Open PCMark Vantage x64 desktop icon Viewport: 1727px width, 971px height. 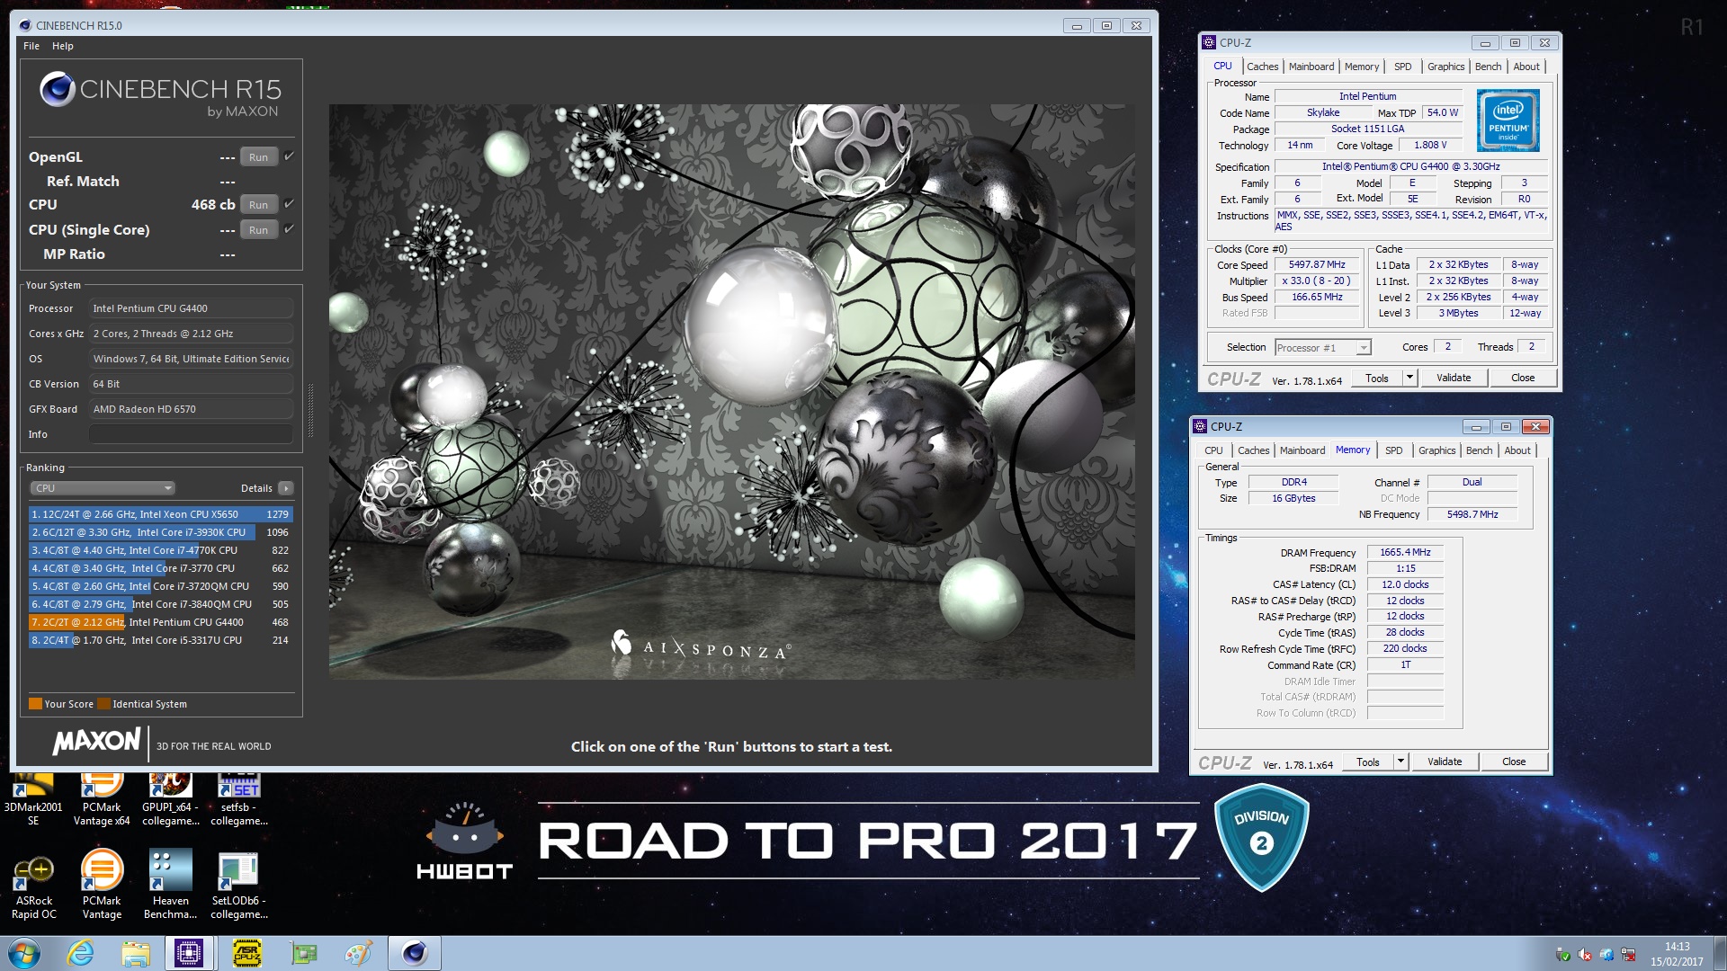click(102, 800)
